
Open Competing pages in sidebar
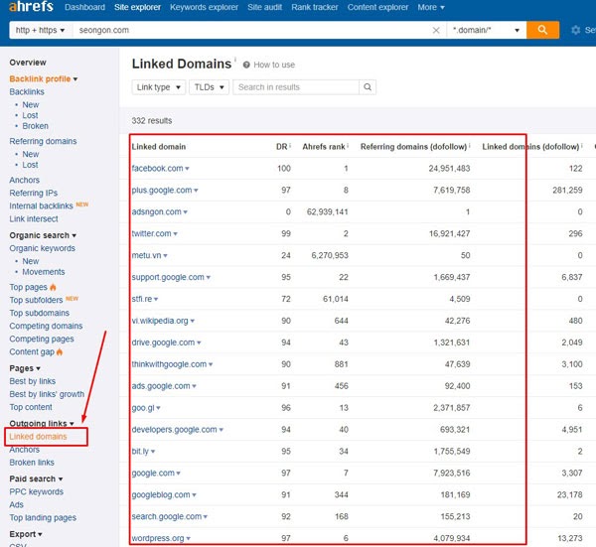(x=42, y=339)
